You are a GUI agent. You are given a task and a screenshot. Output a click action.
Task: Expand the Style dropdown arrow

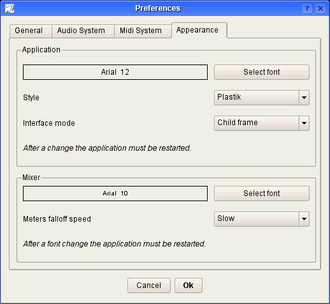point(304,98)
